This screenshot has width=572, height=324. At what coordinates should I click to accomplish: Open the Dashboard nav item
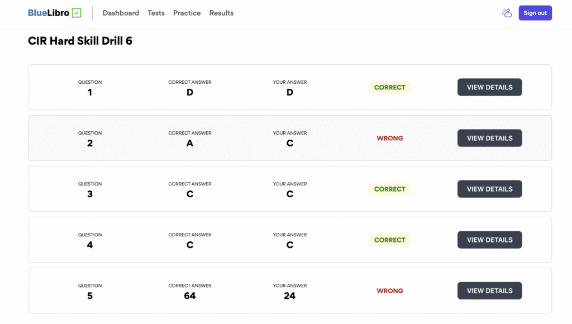tap(121, 13)
